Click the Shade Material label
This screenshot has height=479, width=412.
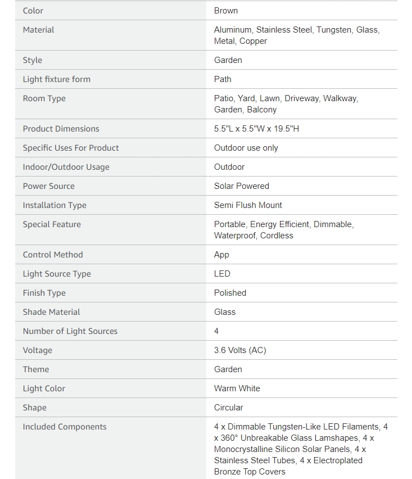pos(51,312)
